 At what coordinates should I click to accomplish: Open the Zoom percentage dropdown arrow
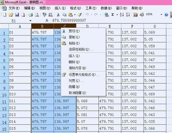[x=161, y=14]
